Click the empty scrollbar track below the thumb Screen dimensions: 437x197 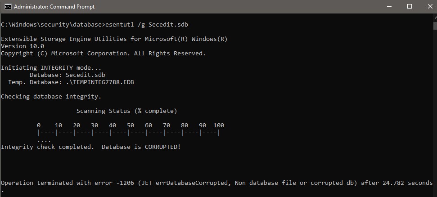(435, 112)
